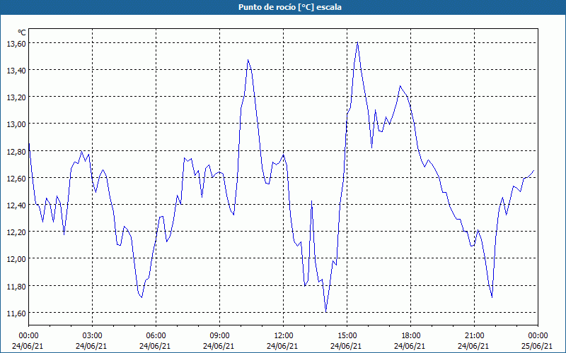This screenshot has width=566, height=353.
Task: Click the 12:00 time axis label
Action: pos(284,336)
